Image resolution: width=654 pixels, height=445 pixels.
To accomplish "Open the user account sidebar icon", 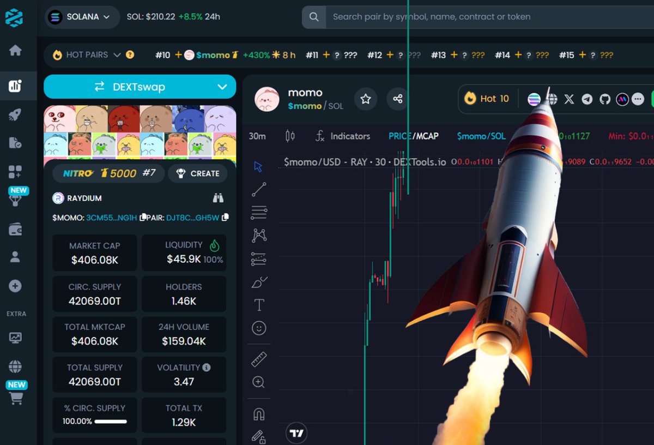I will [x=15, y=257].
